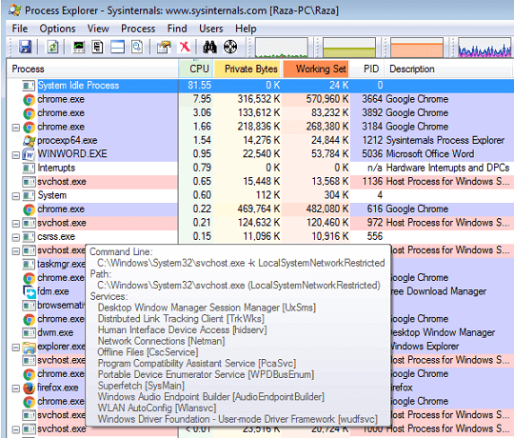Sort by Working Set column header

click(x=316, y=69)
